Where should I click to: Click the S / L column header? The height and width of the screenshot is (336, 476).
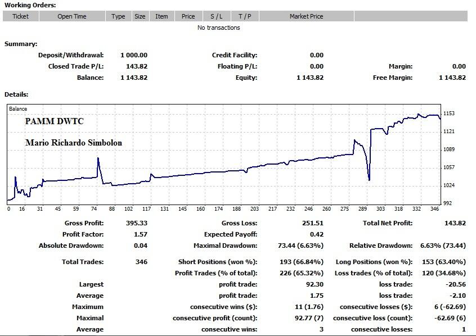tap(217, 16)
